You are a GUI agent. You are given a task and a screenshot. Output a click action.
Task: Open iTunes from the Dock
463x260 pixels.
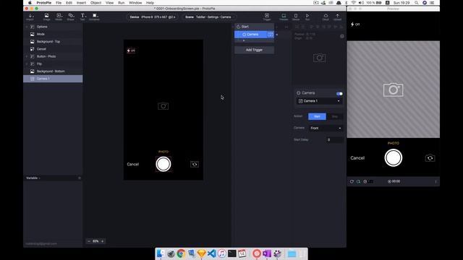pyautogui.click(x=222, y=253)
